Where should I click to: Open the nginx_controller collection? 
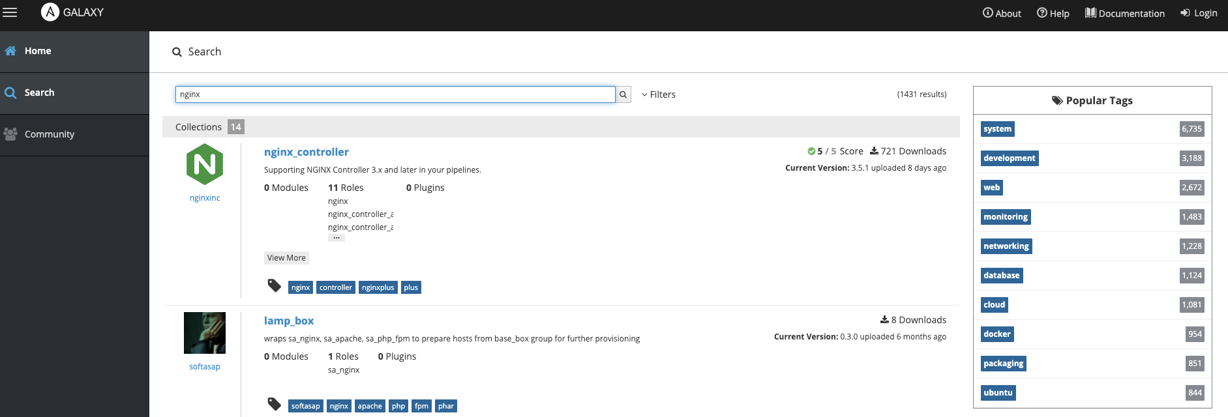(x=307, y=152)
